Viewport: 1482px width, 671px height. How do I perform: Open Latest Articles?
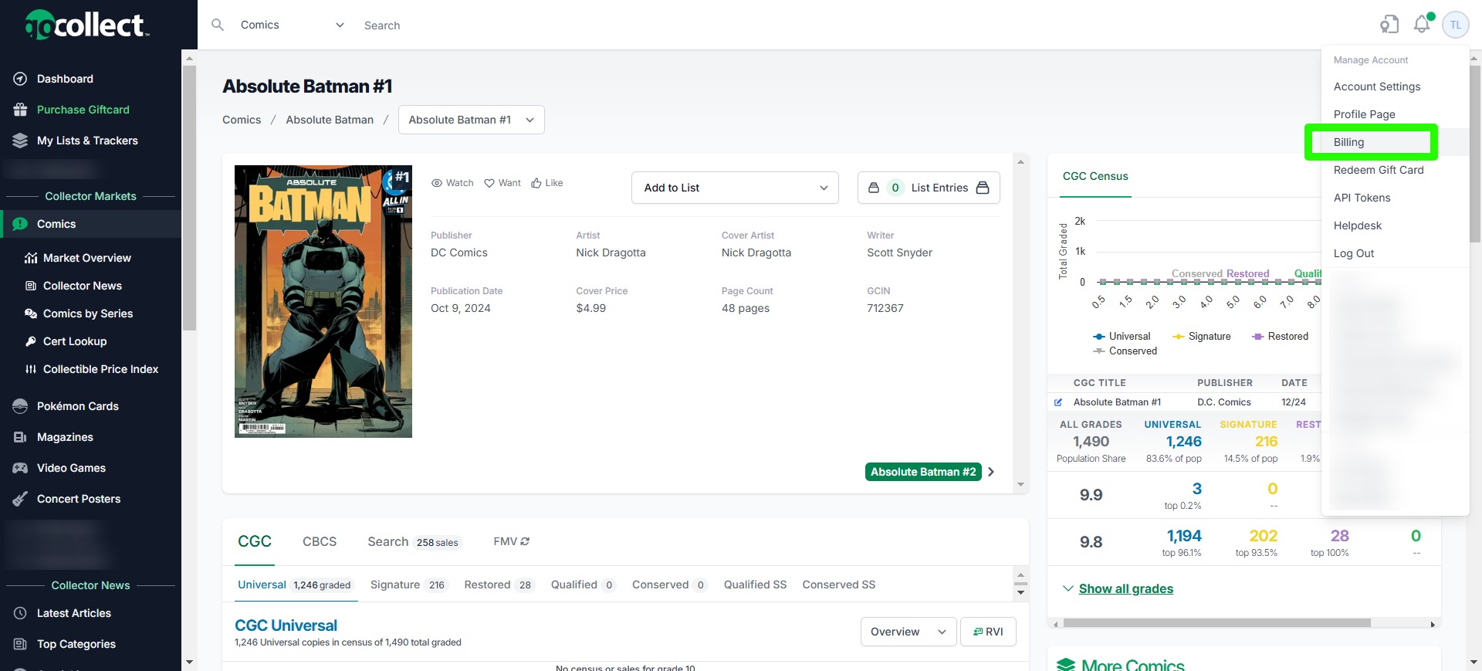pos(74,613)
